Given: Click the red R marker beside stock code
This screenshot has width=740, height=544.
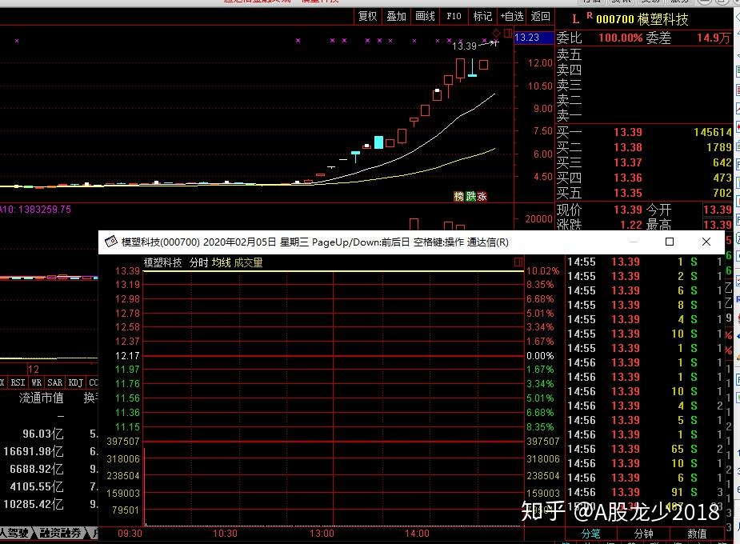Looking at the screenshot, I should click(x=590, y=15).
